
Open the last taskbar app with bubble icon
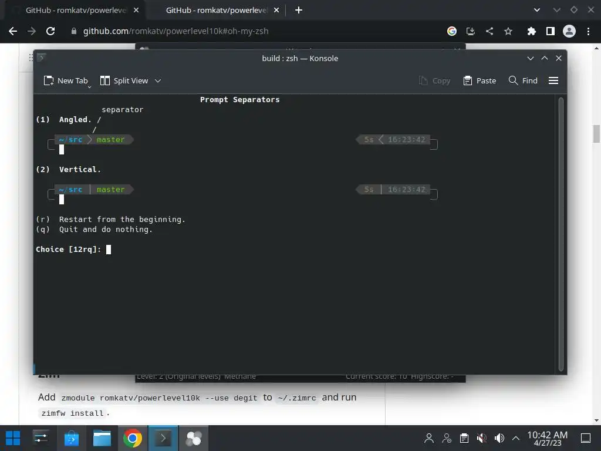tap(194, 438)
